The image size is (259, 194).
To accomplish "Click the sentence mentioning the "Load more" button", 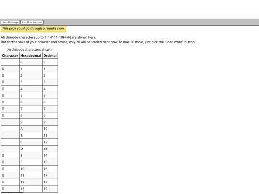I will [x=98, y=42].
